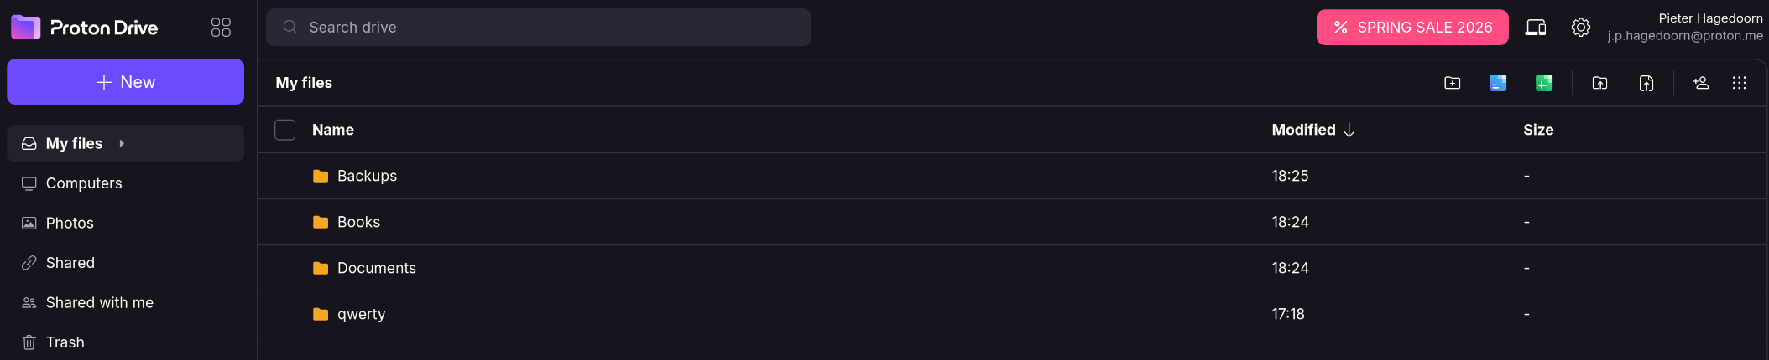This screenshot has height=360, width=1769.
Task: Open the SPRING SALE 2026 offer
Action: (x=1412, y=28)
